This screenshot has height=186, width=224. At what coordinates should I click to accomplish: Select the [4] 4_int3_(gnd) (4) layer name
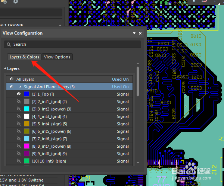[49, 116]
